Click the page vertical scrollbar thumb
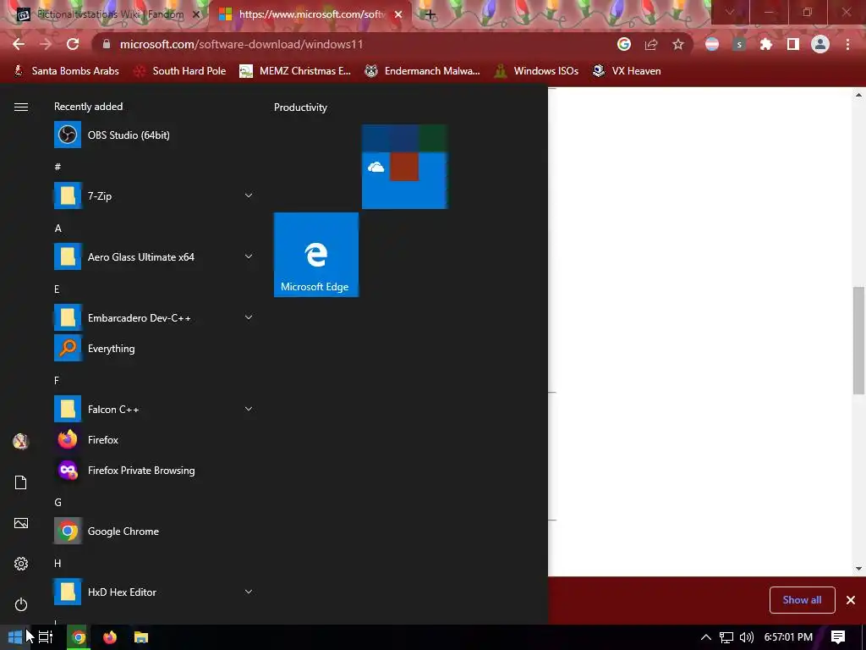 coord(859,340)
